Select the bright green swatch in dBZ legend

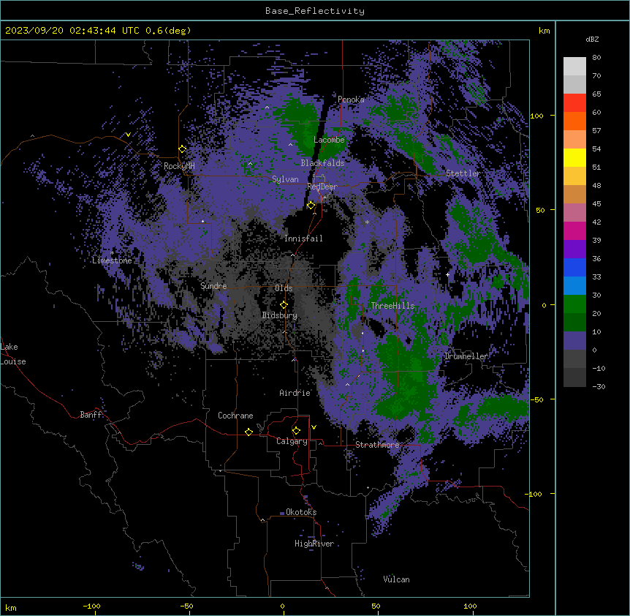pyautogui.click(x=574, y=304)
